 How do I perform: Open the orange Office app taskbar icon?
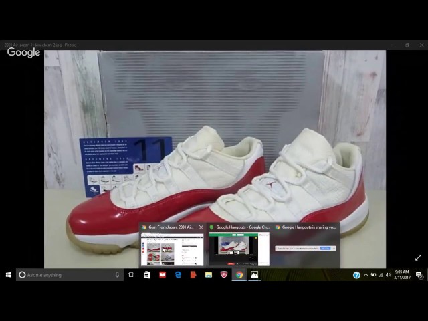pos(193,275)
